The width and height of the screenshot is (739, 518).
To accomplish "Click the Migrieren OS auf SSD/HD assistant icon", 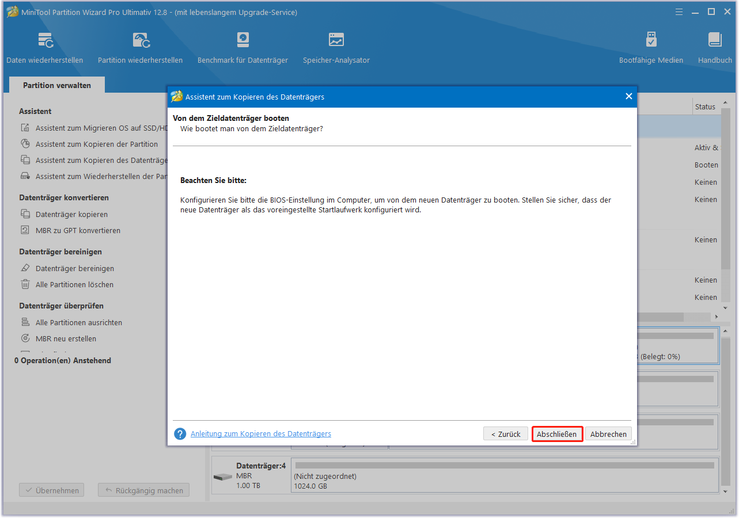I will (x=25, y=128).
